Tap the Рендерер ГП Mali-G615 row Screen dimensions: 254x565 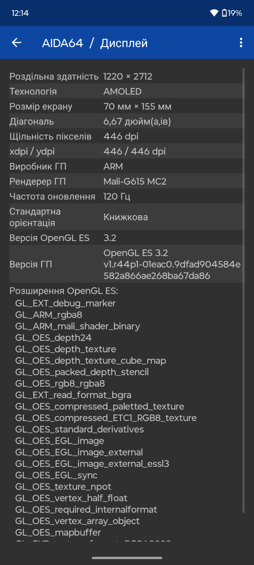click(127, 181)
